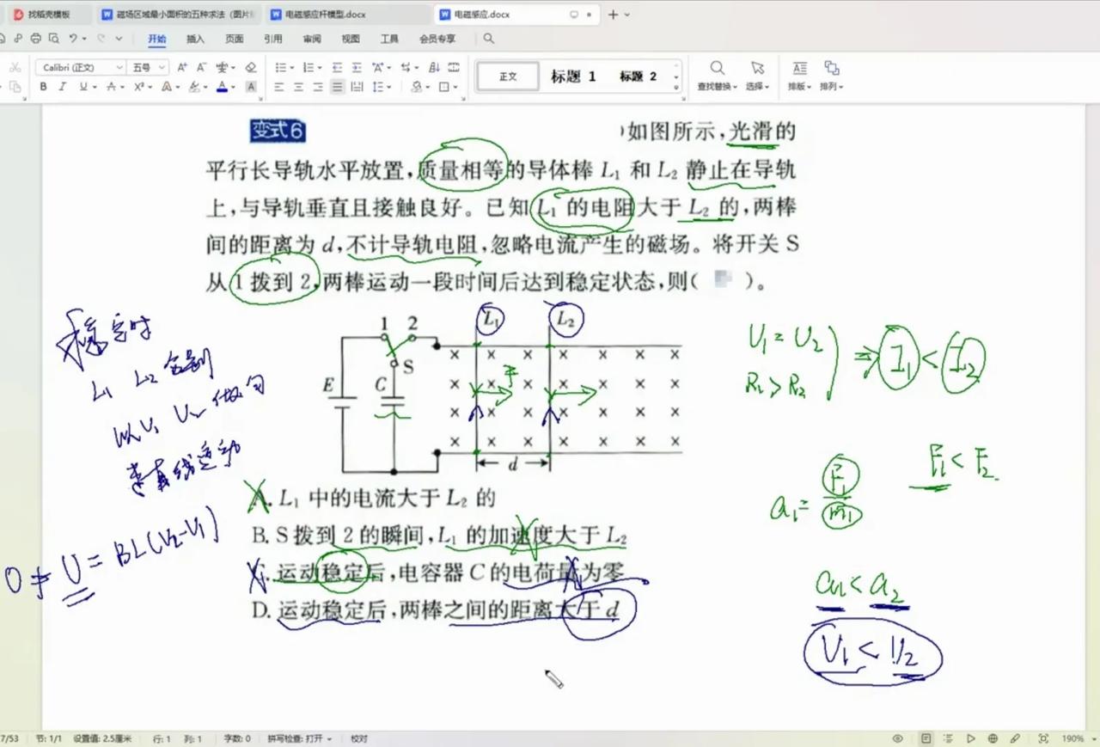Switch to the 引用 ribbon tab
Viewport: 1100px width, 747px height.
(x=273, y=39)
